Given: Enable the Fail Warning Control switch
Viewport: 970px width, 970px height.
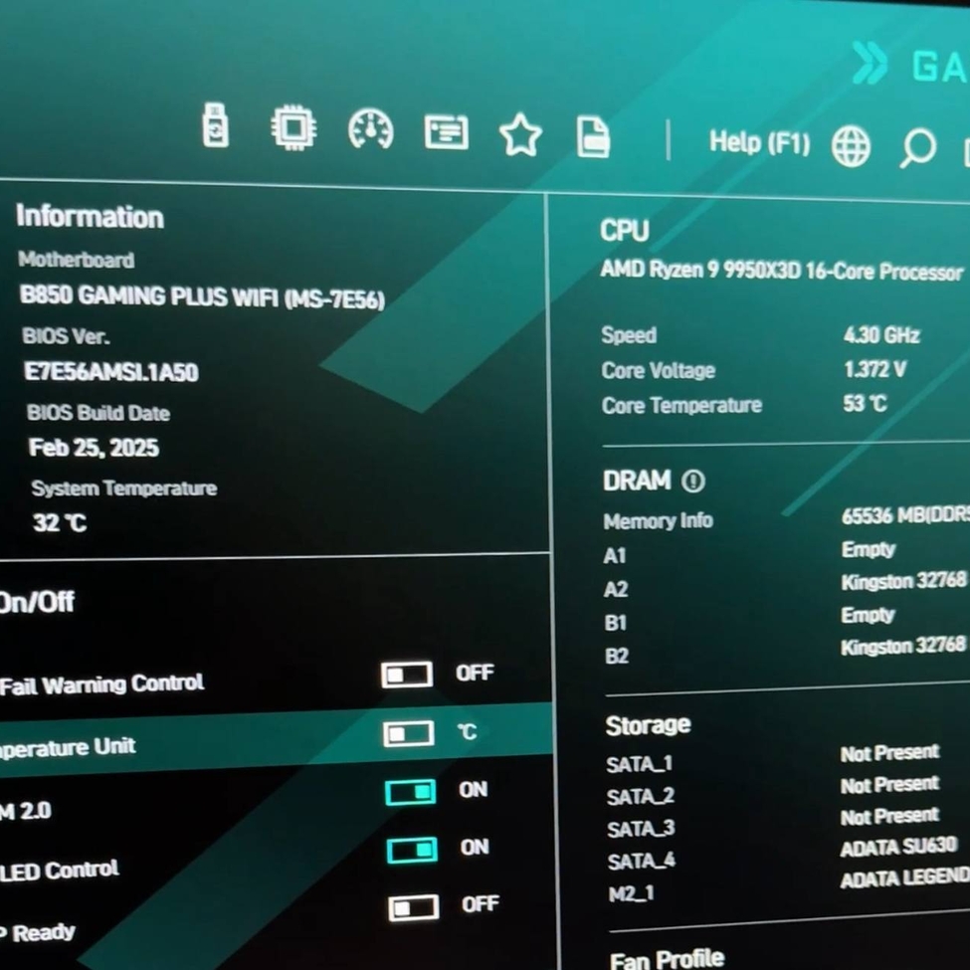Looking at the screenshot, I should (407, 675).
